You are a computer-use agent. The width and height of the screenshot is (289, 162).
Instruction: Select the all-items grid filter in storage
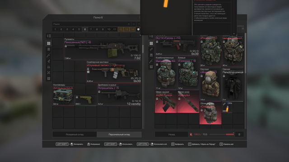click(49, 43)
